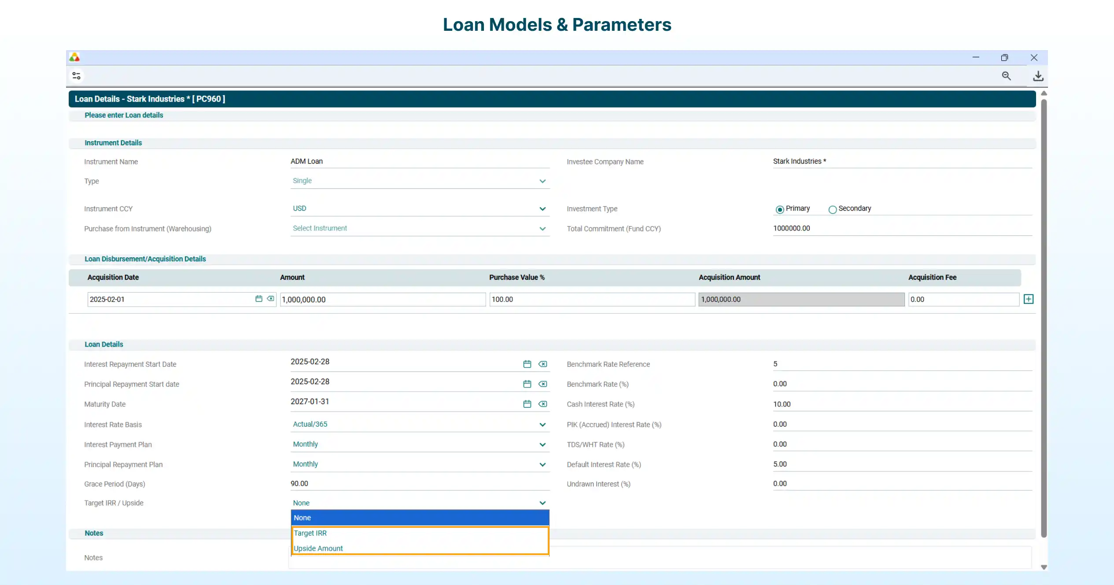This screenshot has height=585, width=1114.
Task: Click the app logo in title bar
Action: [x=74, y=57]
